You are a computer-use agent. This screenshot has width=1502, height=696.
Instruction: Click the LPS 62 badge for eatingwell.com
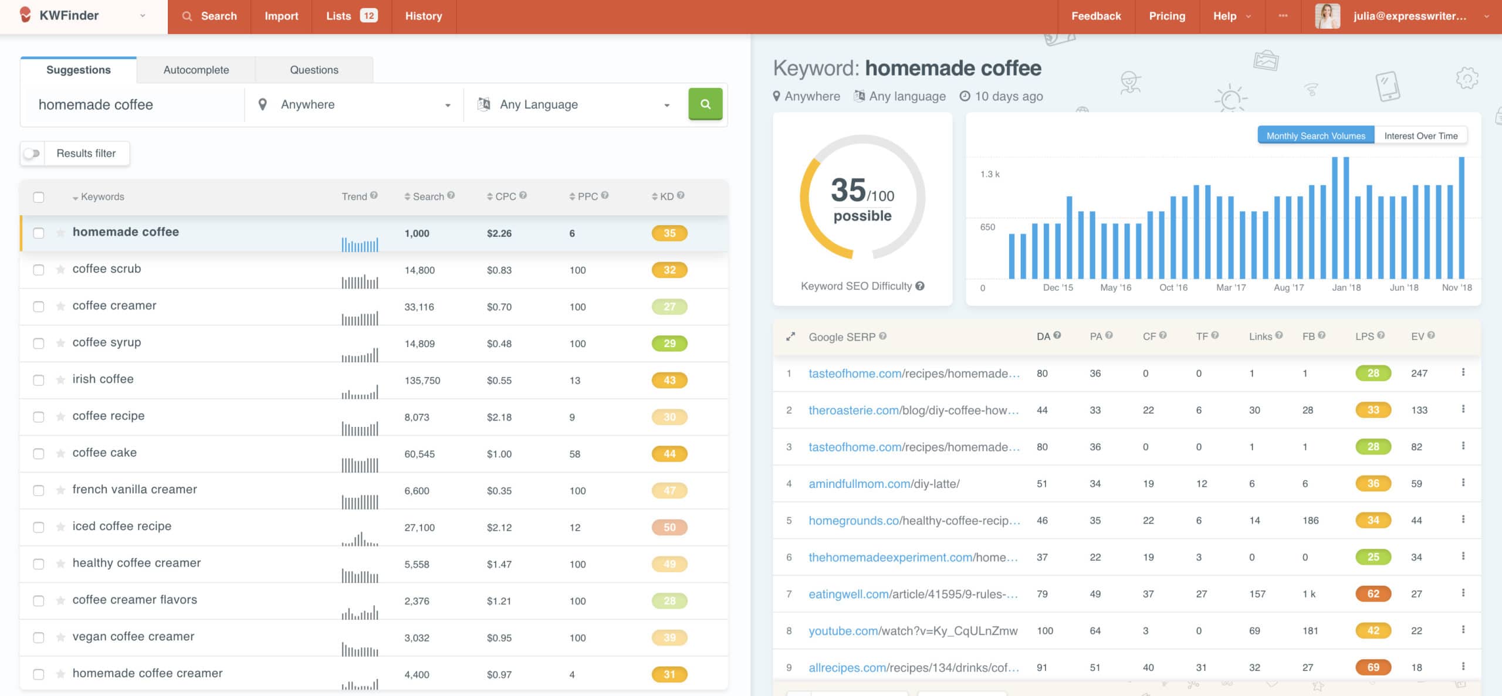(x=1373, y=593)
